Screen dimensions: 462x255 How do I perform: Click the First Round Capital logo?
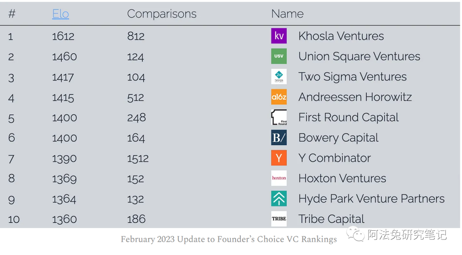pyautogui.click(x=279, y=117)
